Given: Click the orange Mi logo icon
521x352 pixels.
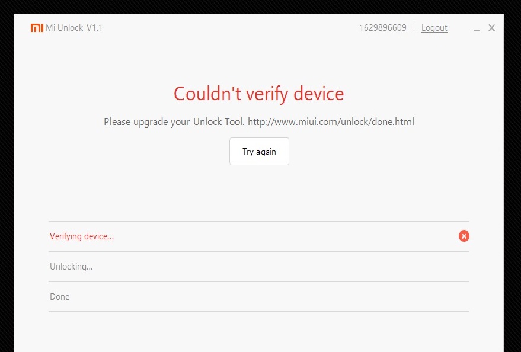Looking at the screenshot, I should [37, 28].
